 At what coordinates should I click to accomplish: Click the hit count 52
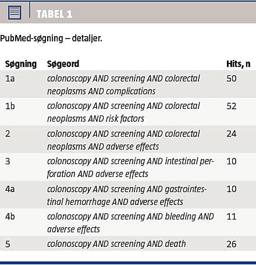tap(232, 106)
